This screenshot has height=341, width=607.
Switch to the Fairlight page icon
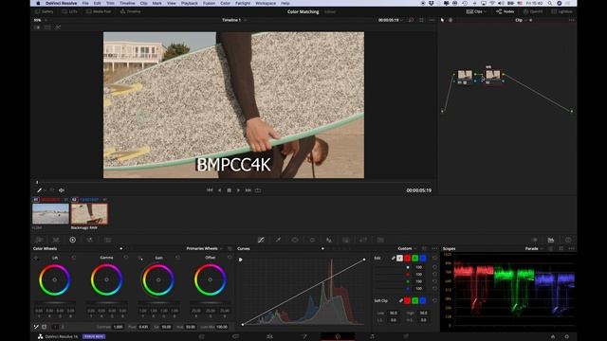372,337
